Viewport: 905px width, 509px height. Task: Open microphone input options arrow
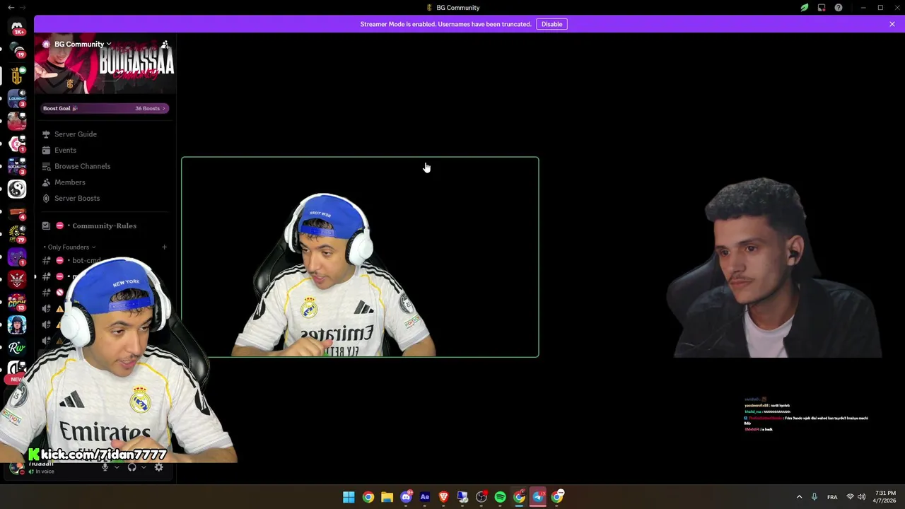(117, 467)
